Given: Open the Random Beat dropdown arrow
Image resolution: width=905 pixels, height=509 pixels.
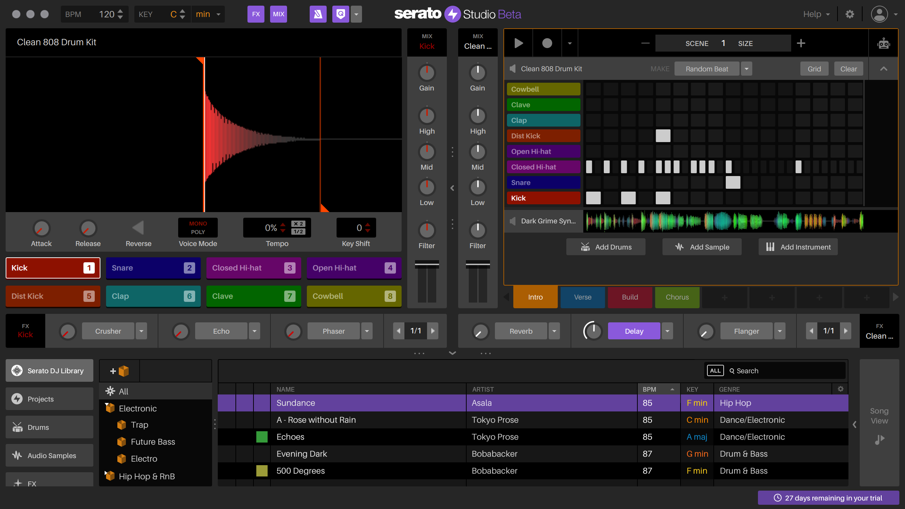Looking at the screenshot, I should point(746,69).
